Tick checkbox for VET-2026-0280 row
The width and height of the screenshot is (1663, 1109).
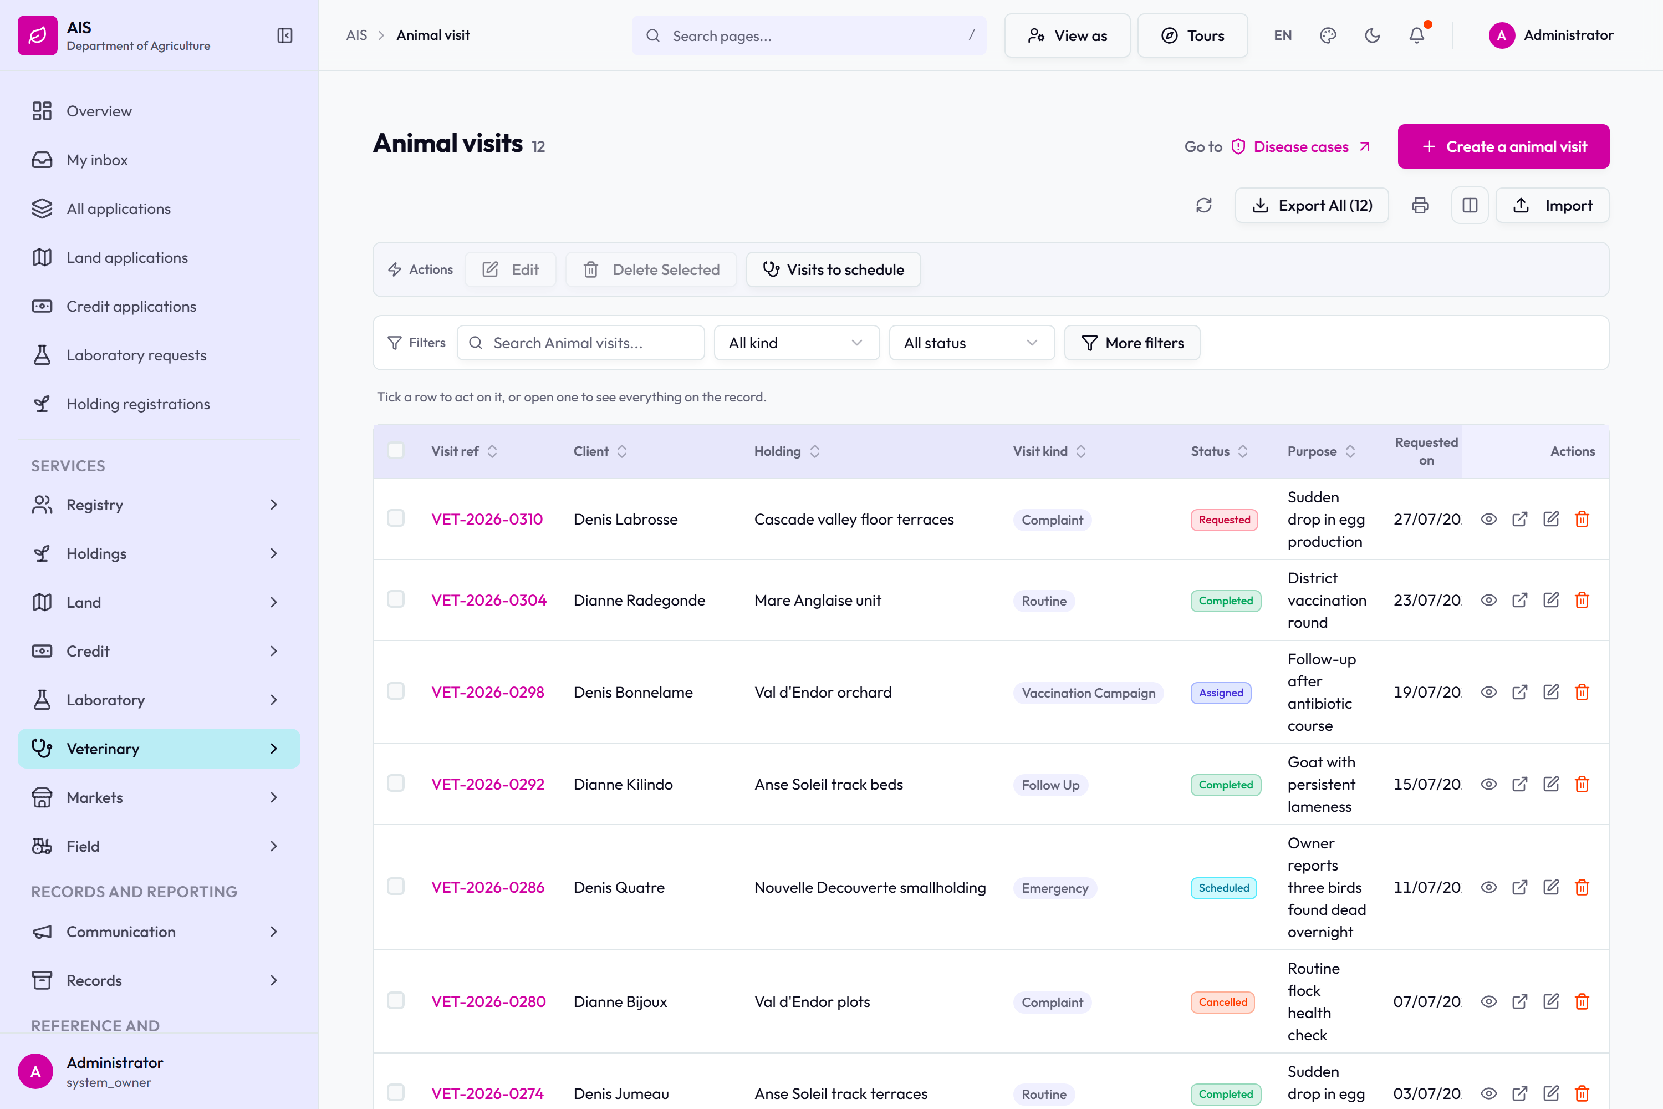(x=396, y=1001)
